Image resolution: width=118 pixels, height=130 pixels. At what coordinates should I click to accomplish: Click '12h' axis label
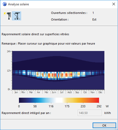(x=9, y=71)
